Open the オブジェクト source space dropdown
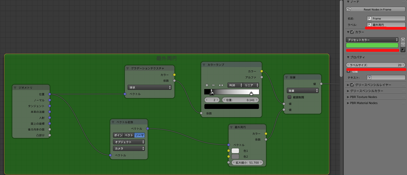This screenshot has width=407, height=175. (x=129, y=142)
